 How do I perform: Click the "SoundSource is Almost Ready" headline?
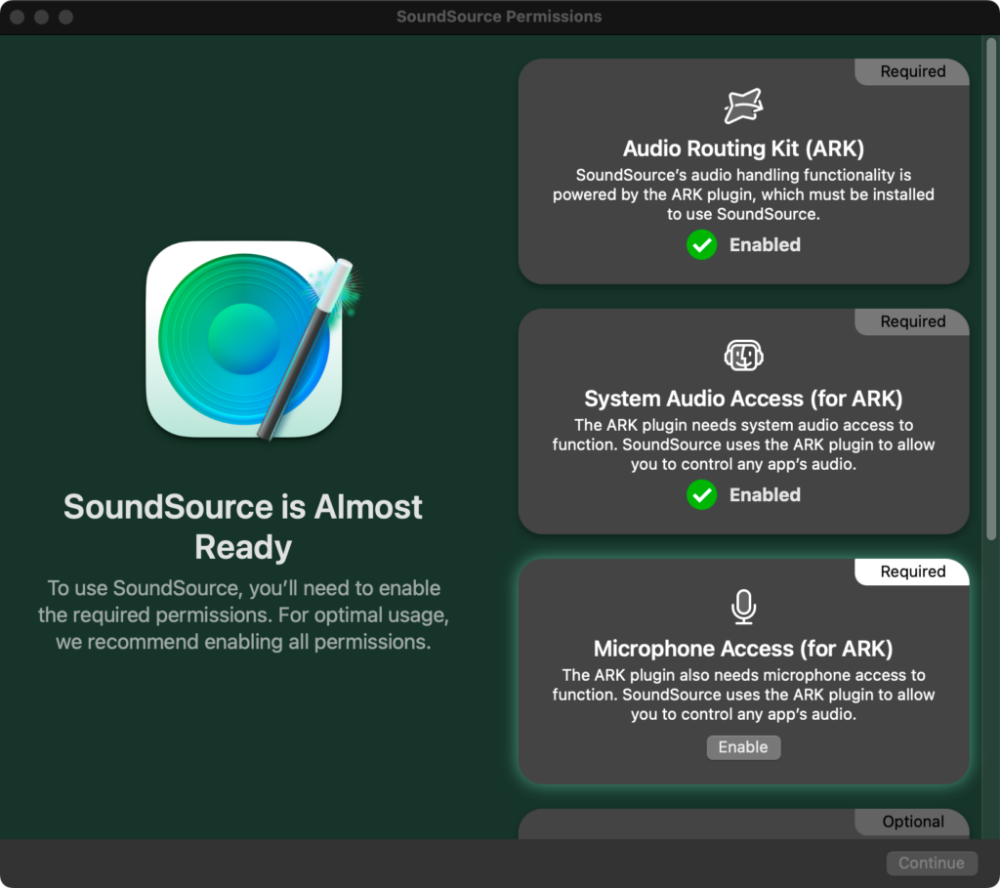point(243,527)
